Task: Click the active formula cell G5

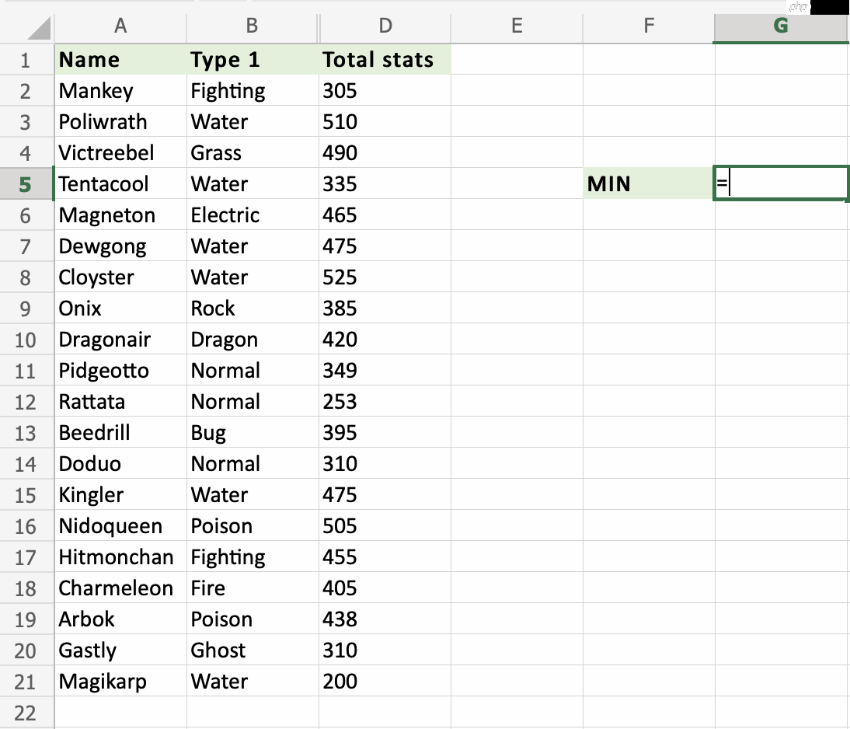Action: 781,183
